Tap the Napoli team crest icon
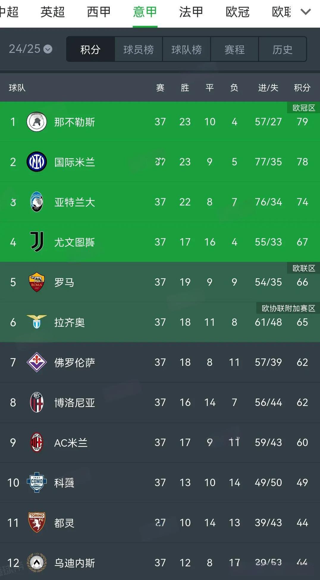The image size is (320, 580). [x=37, y=122]
